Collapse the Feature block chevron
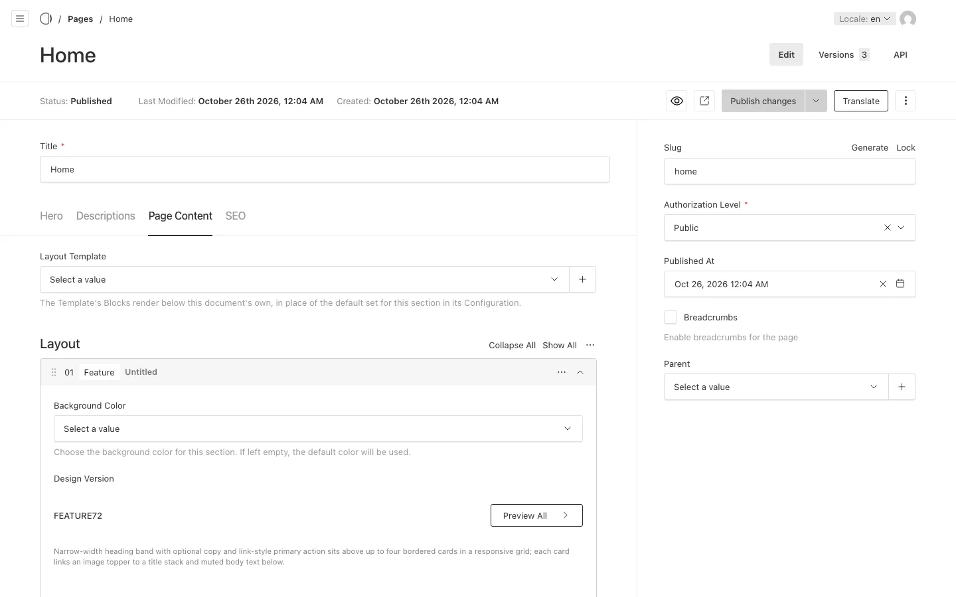 (580, 372)
